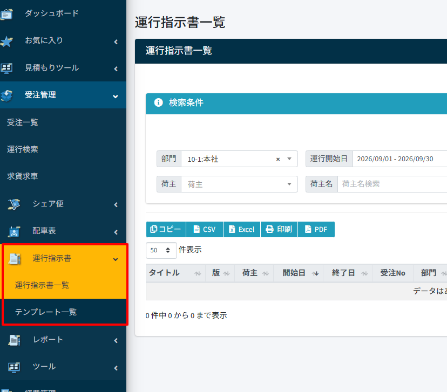447x392 pixels.
Task: Click the star icon beside お気に入り
Action: [6, 42]
